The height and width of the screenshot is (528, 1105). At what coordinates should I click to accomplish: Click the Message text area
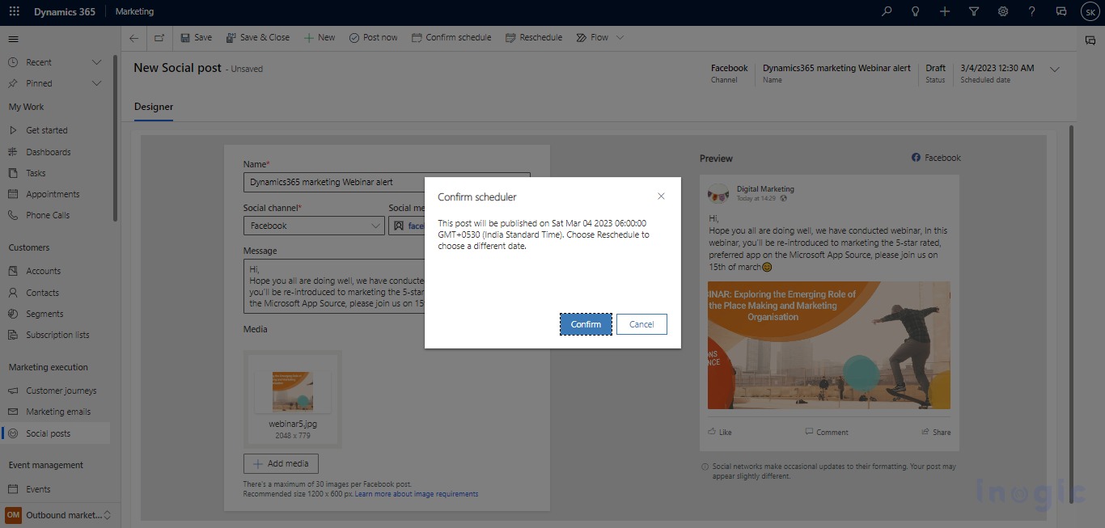coord(387,285)
